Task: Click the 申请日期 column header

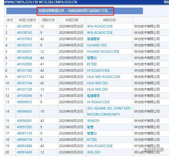Action: coord(72,20)
